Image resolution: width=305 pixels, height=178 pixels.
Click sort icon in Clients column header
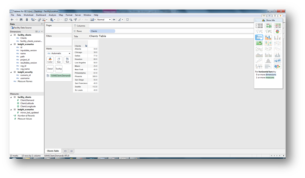[86, 46]
